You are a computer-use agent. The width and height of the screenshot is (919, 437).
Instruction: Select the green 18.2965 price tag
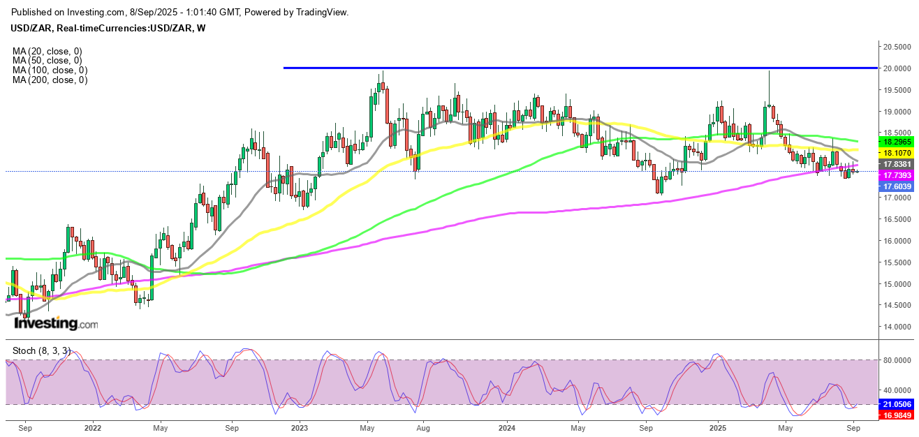coord(895,140)
